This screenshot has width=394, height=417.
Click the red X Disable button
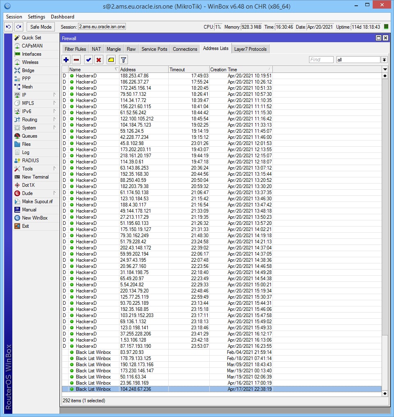(x=98, y=60)
